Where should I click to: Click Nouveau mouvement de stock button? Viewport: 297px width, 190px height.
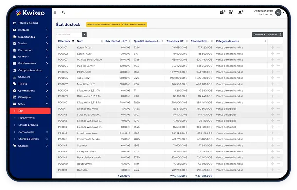104,24
